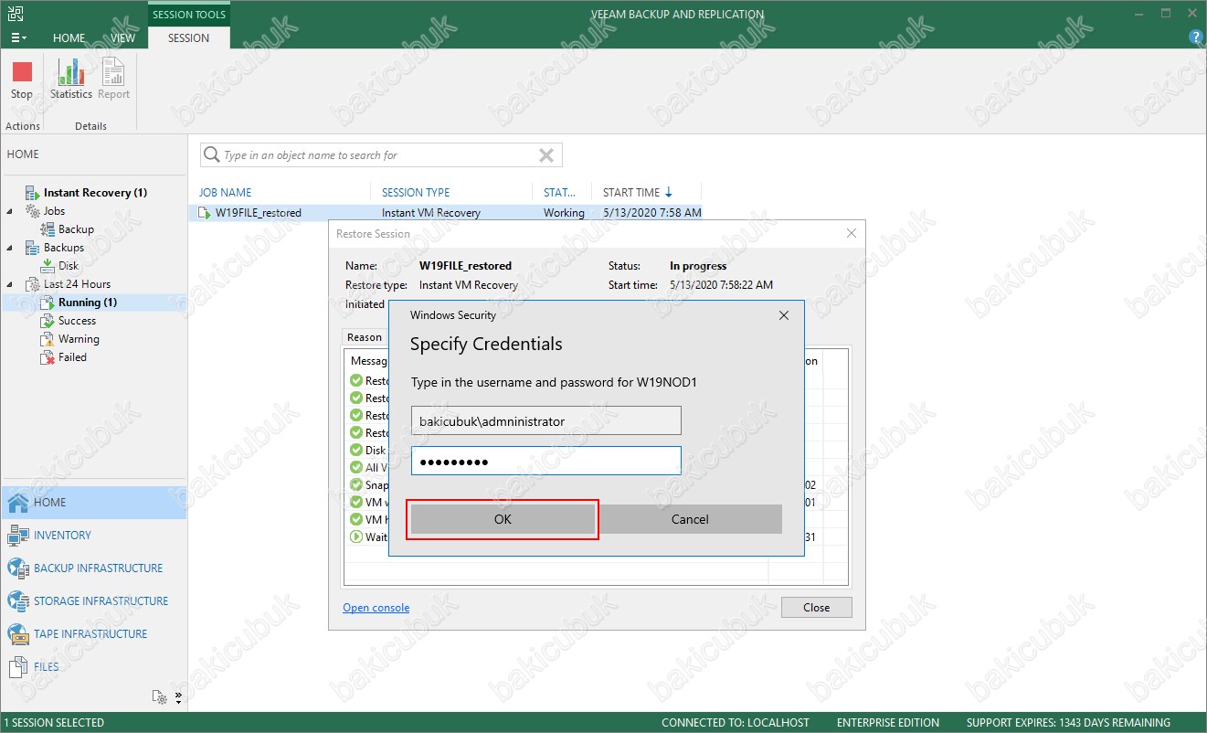
Task: Select the Warning sessions node
Action: coord(79,339)
